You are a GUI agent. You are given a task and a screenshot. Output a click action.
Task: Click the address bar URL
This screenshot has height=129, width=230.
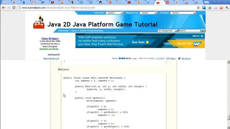click(58, 8)
